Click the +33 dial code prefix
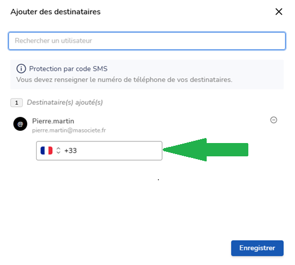This screenshot has height=265, width=295. point(71,151)
